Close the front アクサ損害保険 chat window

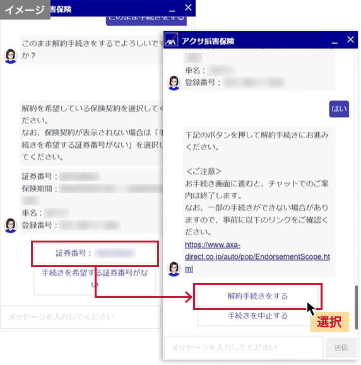(350, 40)
